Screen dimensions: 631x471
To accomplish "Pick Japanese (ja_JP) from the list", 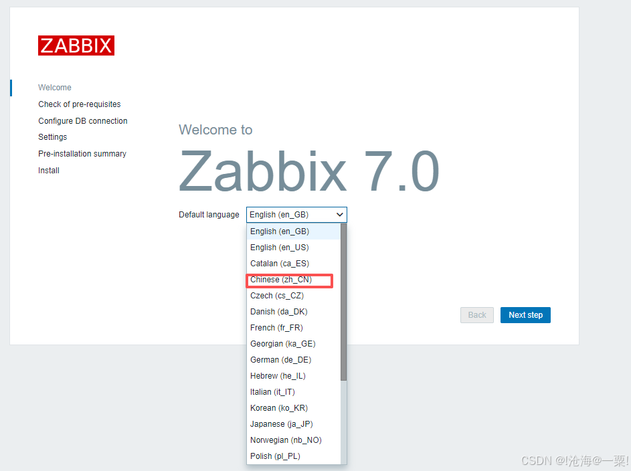I will 294,424.
